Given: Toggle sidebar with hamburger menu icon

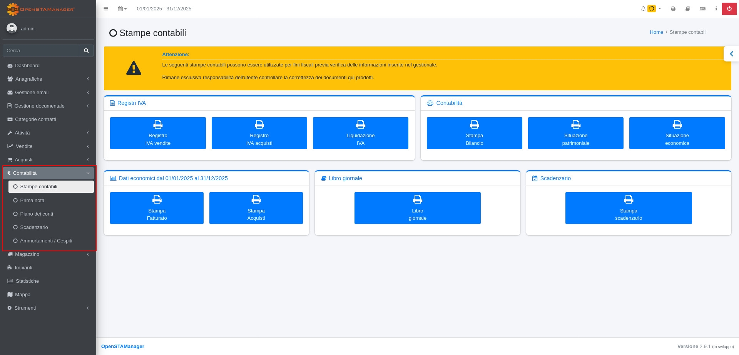Looking at the screenshot, I should tap(106, 9).
